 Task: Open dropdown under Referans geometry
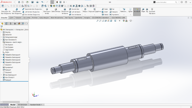click(124, 15)
